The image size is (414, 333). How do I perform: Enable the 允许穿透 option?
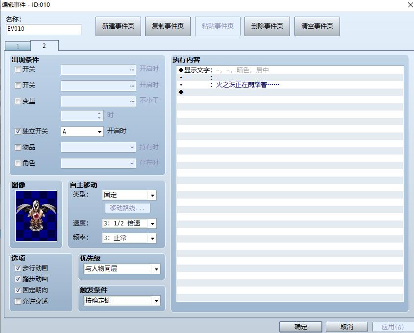click(x=18, y=301)
